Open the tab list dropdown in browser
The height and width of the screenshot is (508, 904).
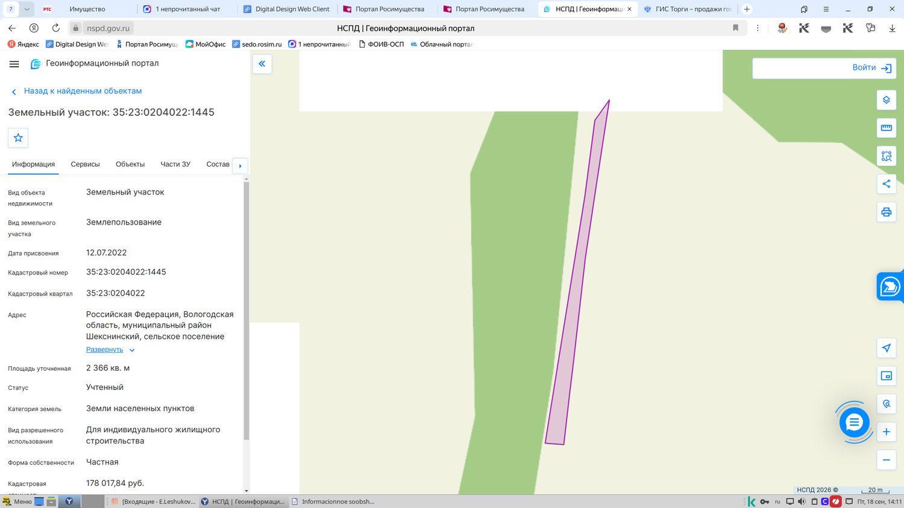(27, 9)
